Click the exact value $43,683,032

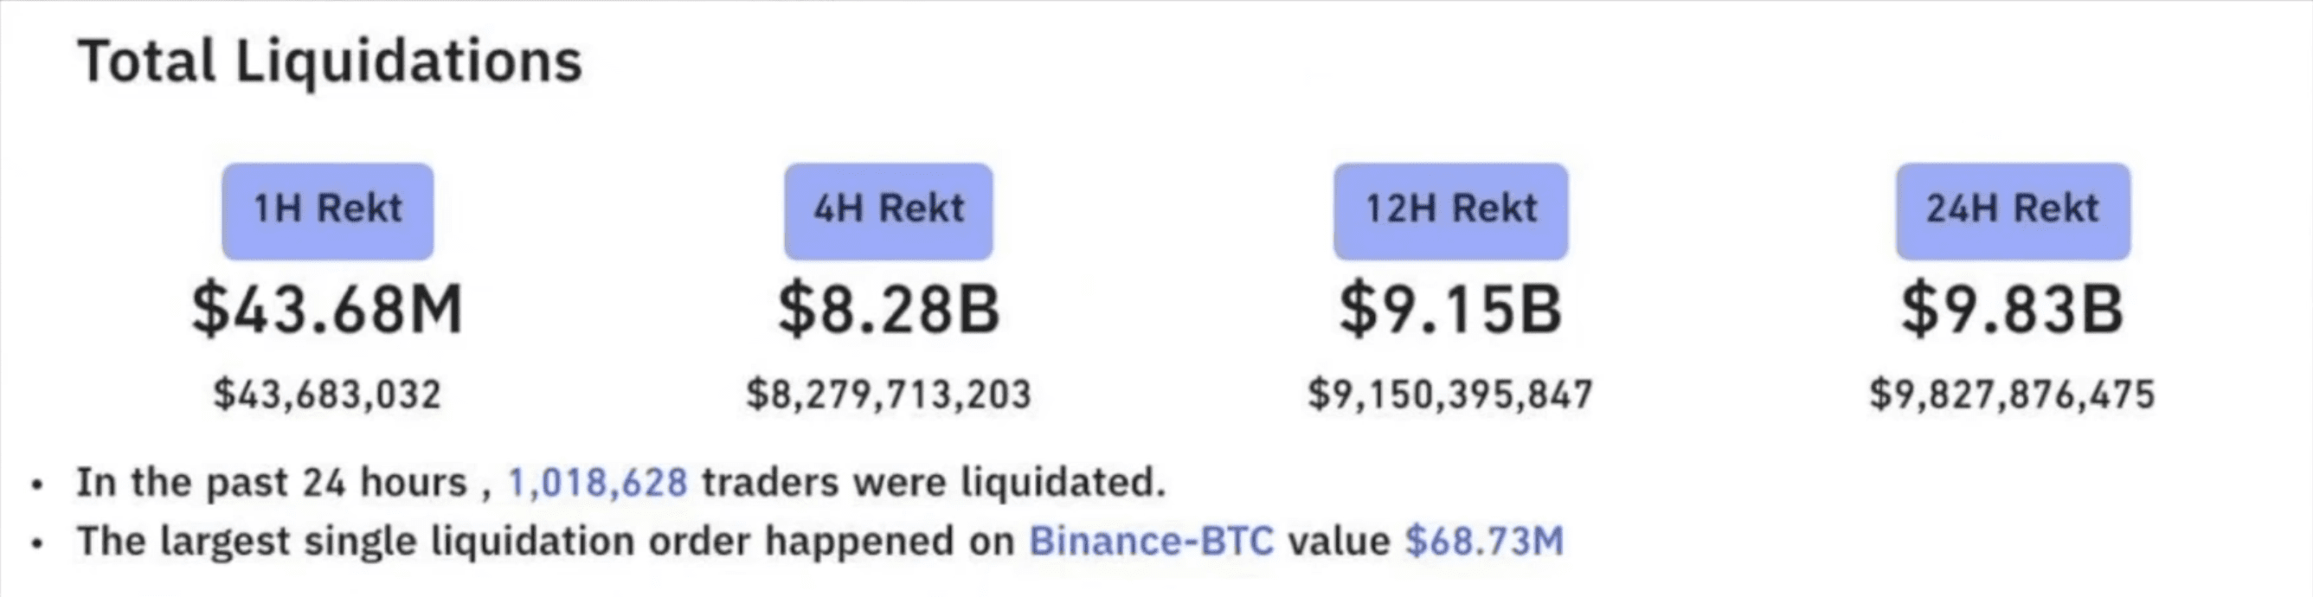pos(328,395)
